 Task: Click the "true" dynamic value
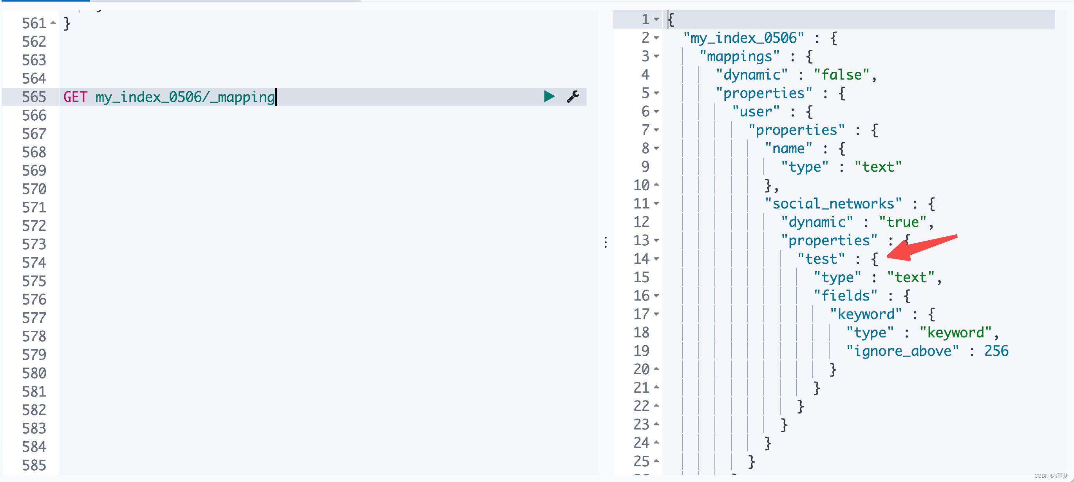pos(903,222)
